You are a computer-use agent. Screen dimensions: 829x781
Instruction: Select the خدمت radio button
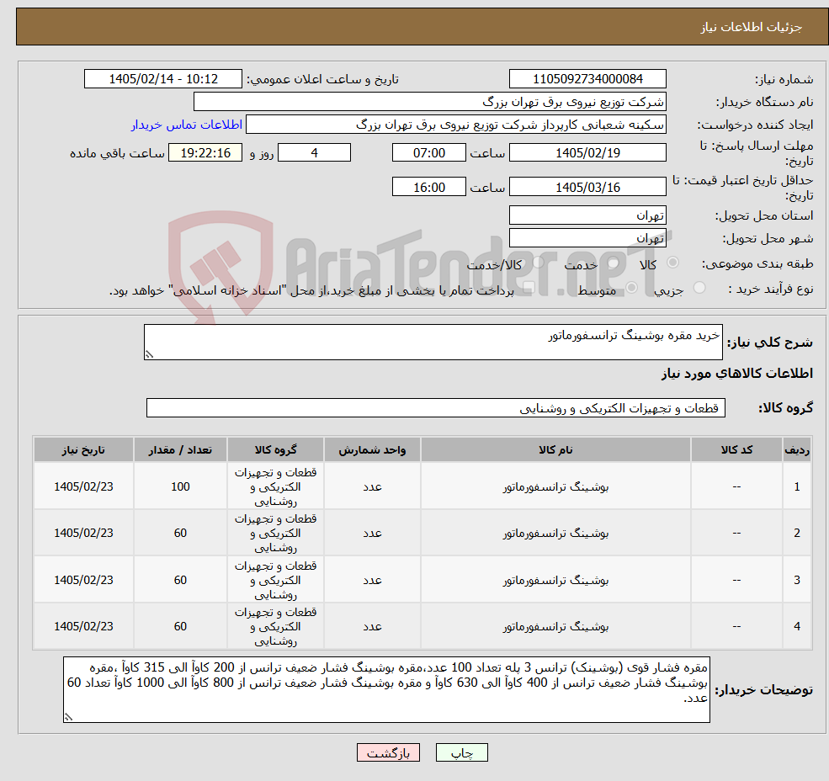613,263
